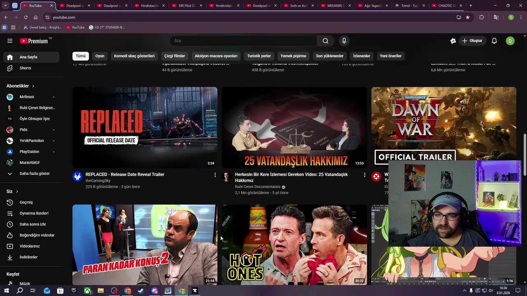Select the Turistik yerler chip

259,56
